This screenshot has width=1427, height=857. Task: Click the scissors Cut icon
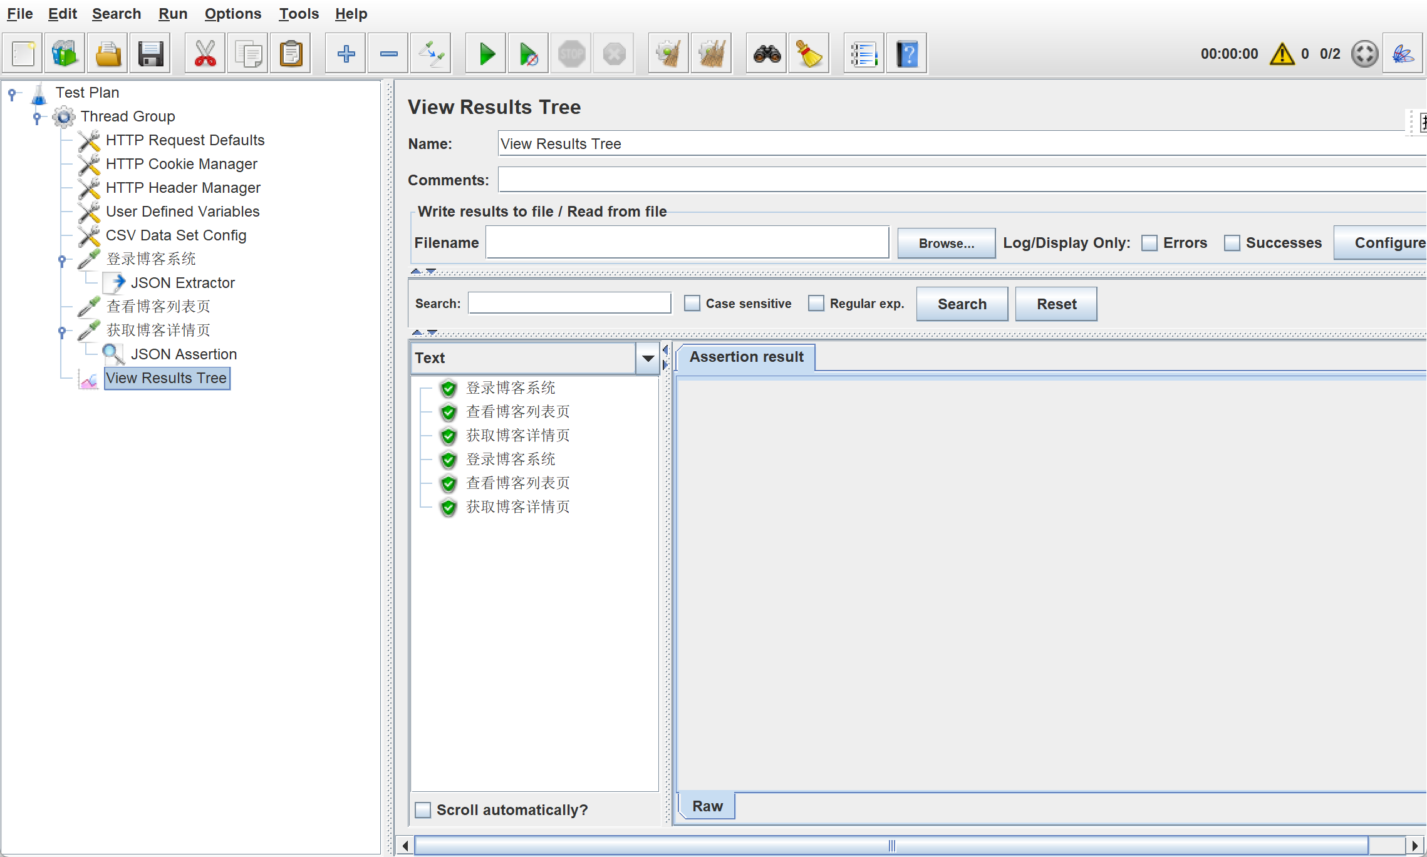(x=205, y=54)
